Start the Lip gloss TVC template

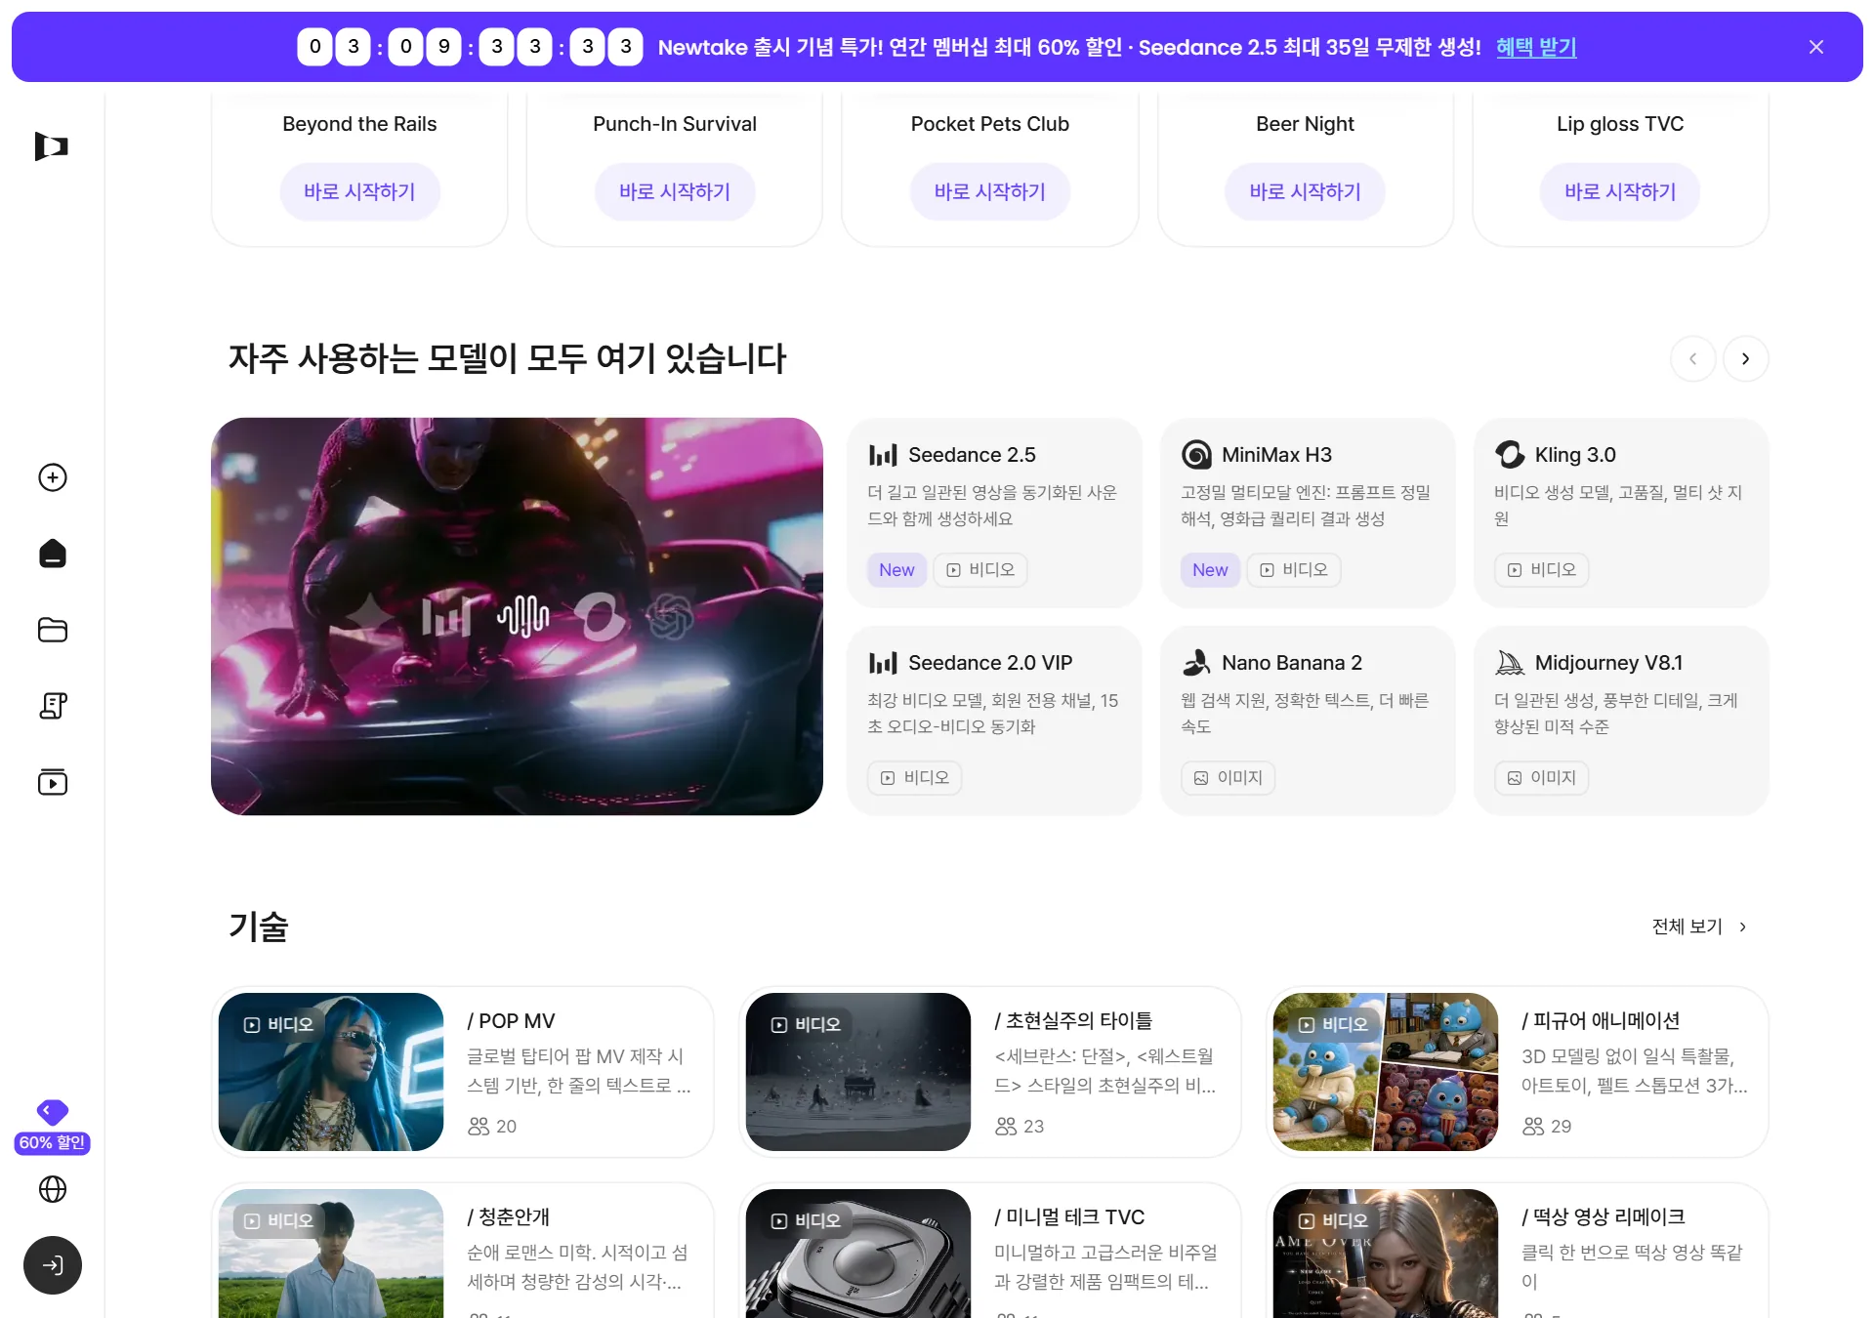pyautogui.click(x=1620, y=192)
